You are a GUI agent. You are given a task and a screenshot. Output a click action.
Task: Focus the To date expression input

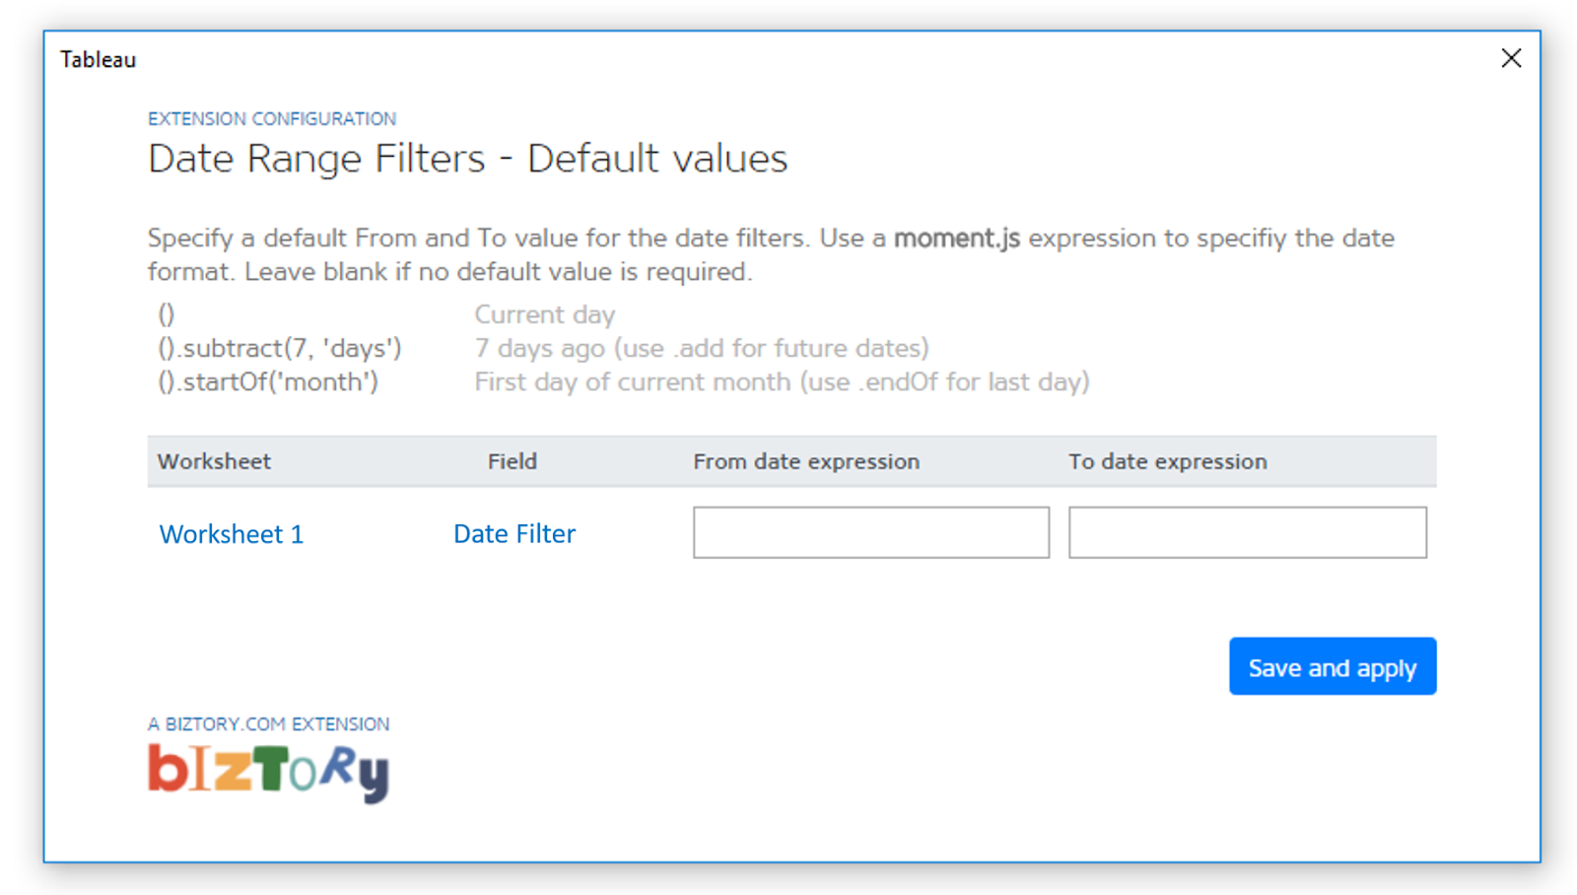point(1247,533)
